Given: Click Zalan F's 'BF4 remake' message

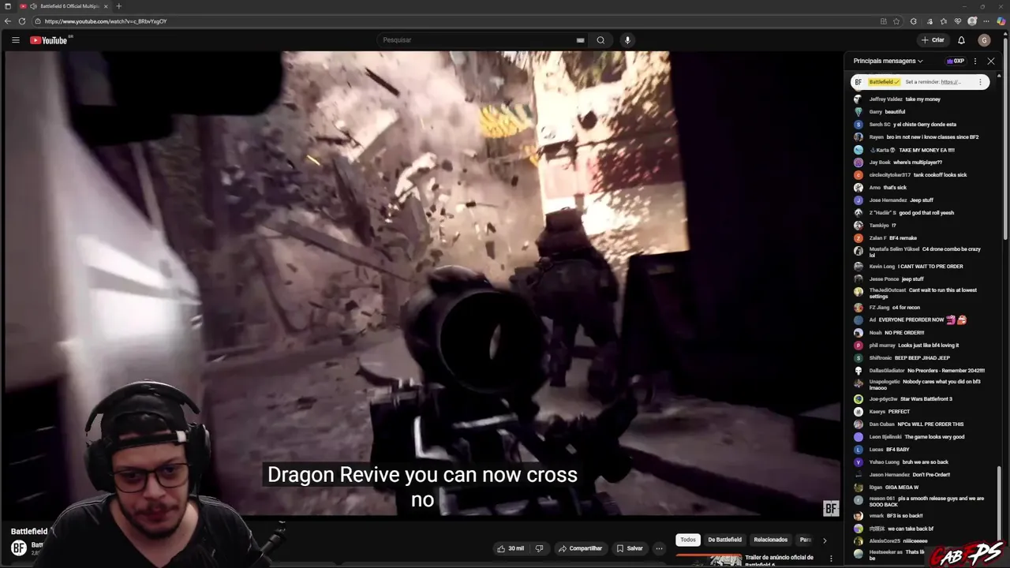Looking at the screenshot, I should pyautogui.click(x=892, y=238).
